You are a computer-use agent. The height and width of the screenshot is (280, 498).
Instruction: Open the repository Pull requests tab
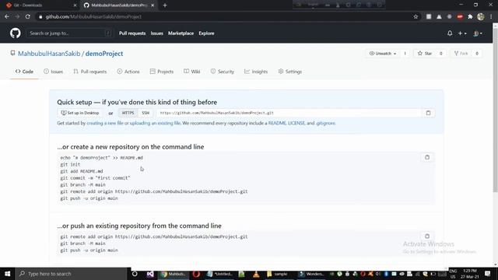pyautogui.click(x=90, y=72)
